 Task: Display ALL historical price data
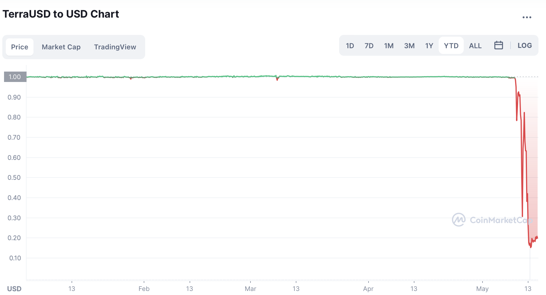(475, 46)
